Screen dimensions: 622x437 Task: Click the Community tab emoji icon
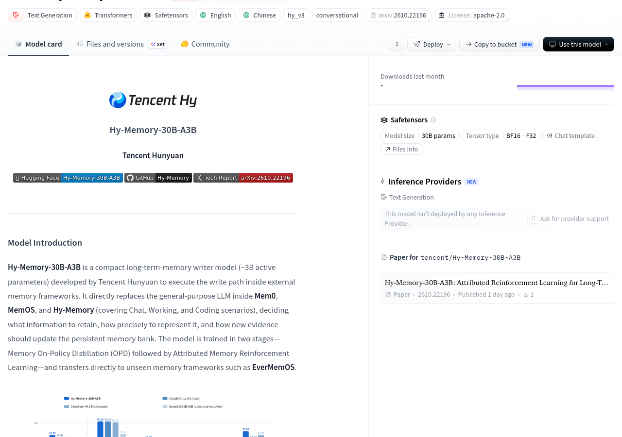[185, 44]
